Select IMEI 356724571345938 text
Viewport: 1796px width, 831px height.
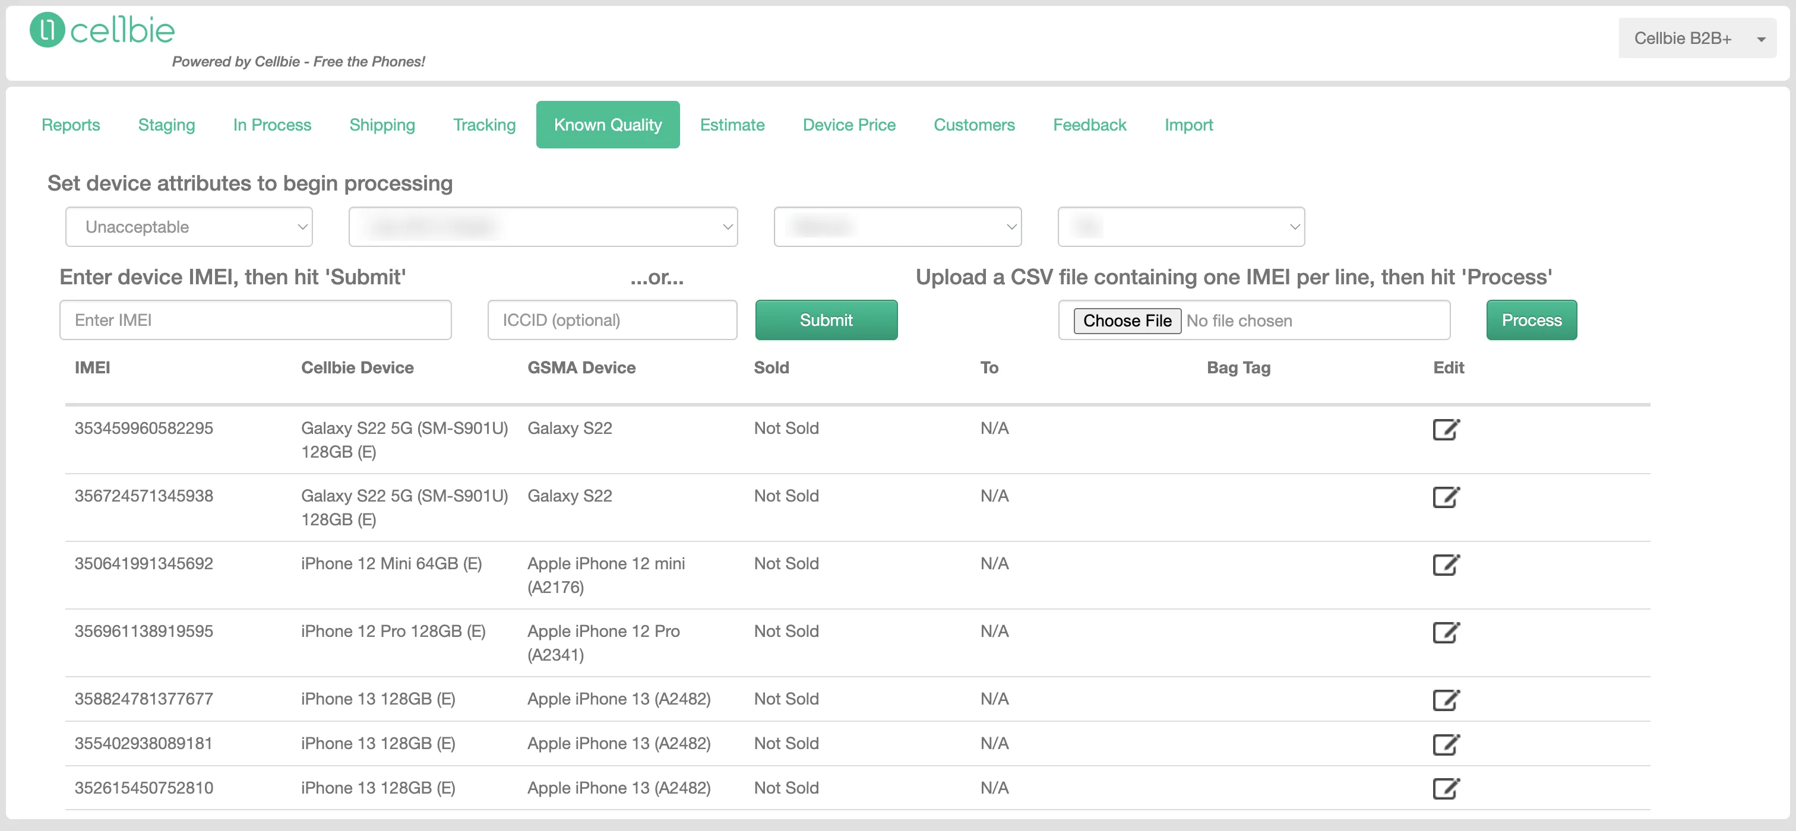(144, 496)
